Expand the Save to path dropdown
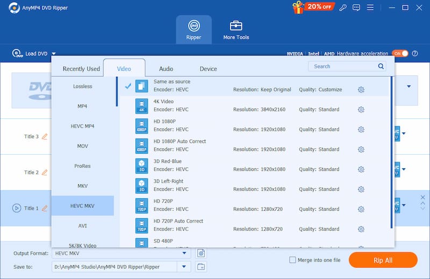The width and height of the screenshot is (430, 279). (x=184, y=267)
